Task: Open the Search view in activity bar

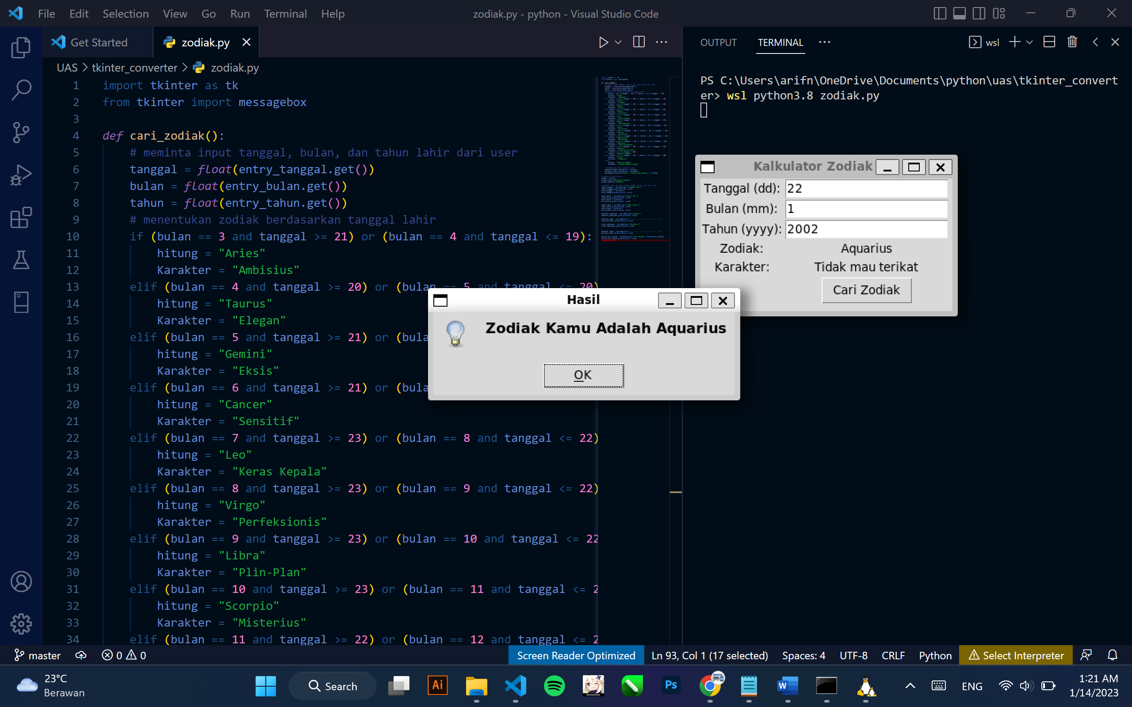Action: coord(21,90)
